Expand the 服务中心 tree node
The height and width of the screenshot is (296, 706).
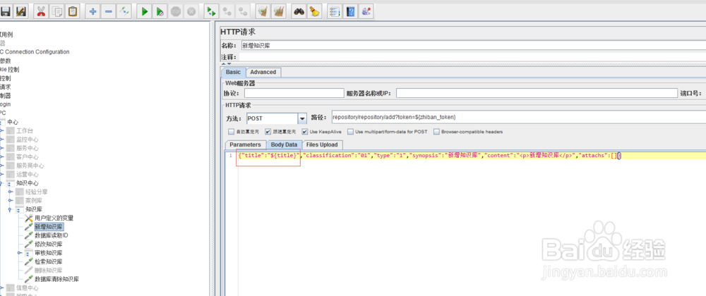tap(2, 148)
